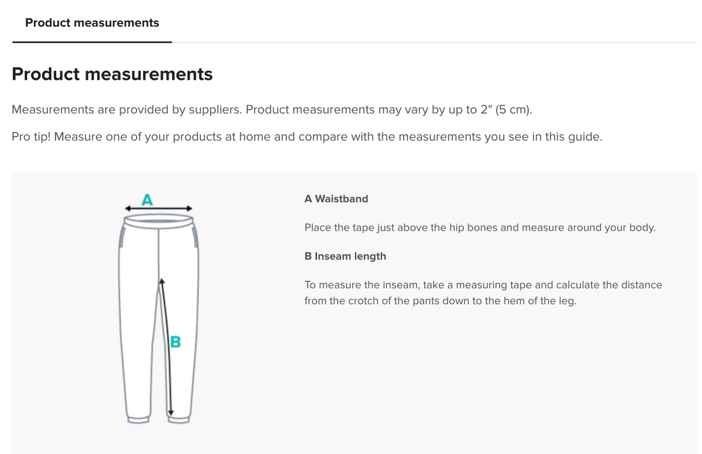Click the elastic waistband of the pants drawing
This screenshot has height=454, width=702.
point(158,221)
